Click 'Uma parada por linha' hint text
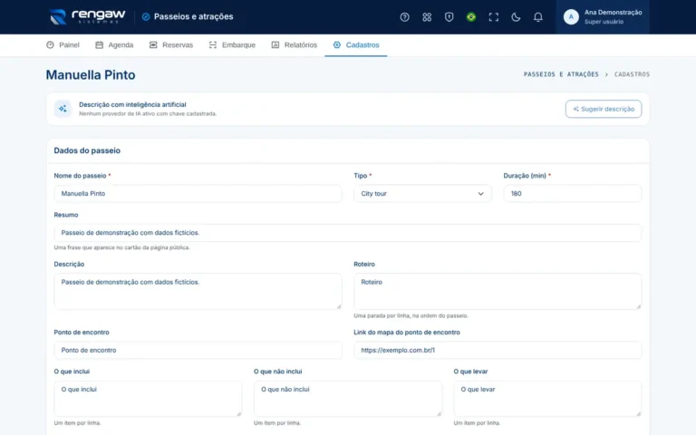The height and width of the screenshot is (435, 696). [x=411, y=315]
